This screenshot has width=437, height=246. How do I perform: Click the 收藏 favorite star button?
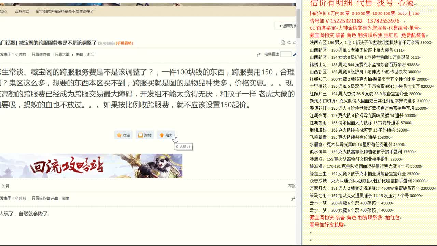click(x=124, y=135)
